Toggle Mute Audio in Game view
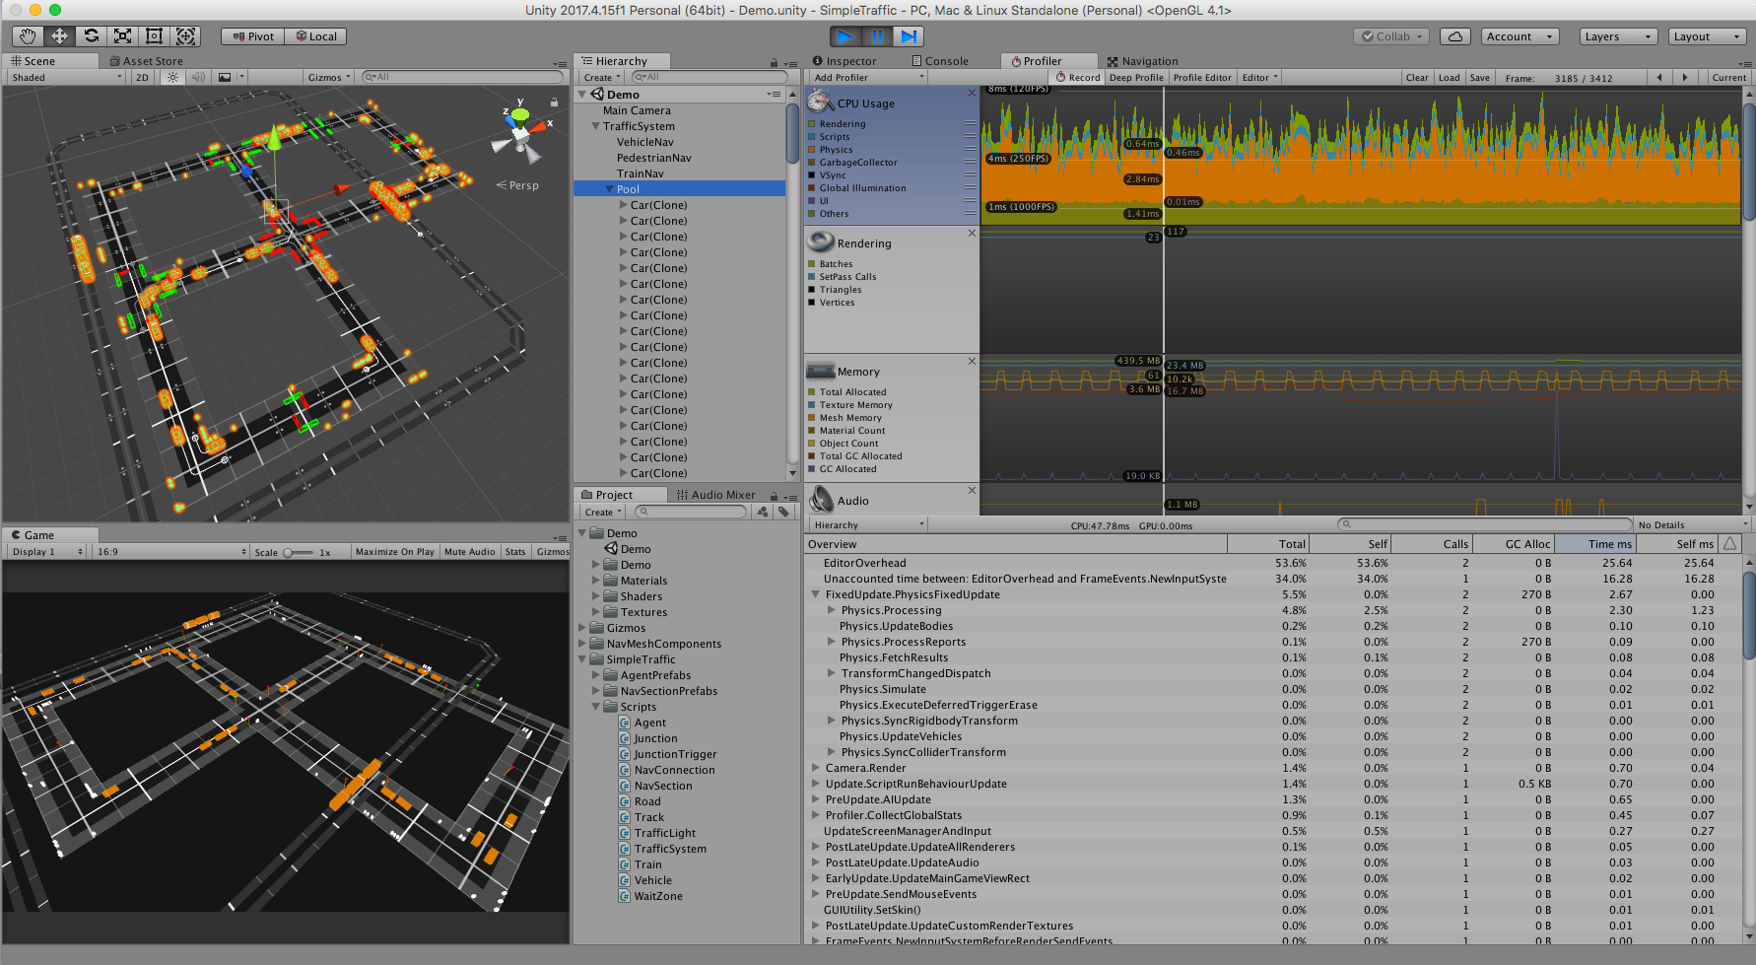This screenshot has width=1756, height=965. click(469, 552)
